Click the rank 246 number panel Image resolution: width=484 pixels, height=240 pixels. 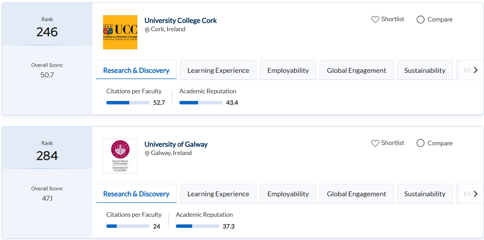pyautogui.click(x=47, y=32)
